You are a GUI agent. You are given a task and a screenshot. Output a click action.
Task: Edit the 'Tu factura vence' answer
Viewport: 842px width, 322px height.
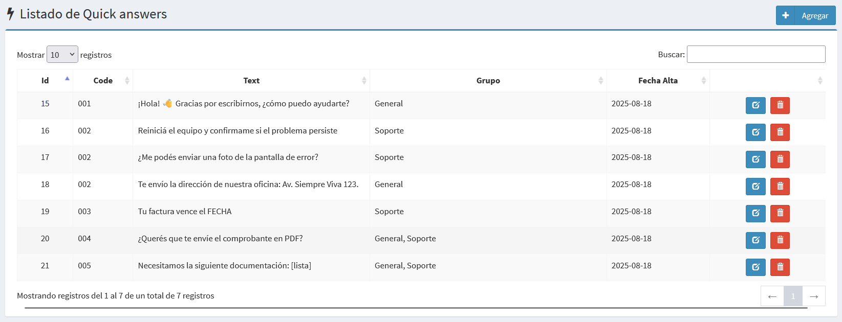pyautogui.click(x=755, y=213)
